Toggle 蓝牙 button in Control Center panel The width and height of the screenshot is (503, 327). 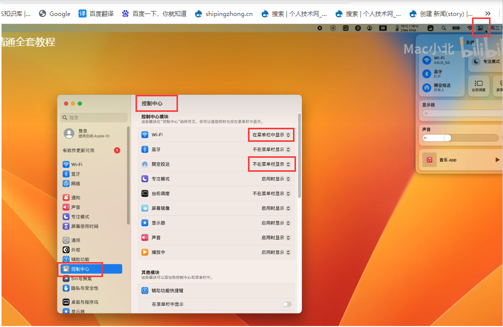426,74
